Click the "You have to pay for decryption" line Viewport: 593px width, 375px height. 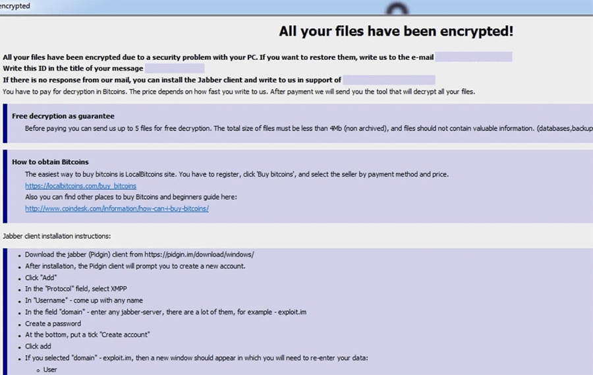point(239,92)
